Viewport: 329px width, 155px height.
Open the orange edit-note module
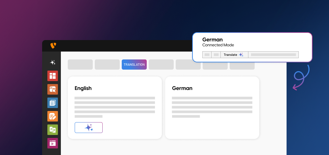[x=52, y=116]
